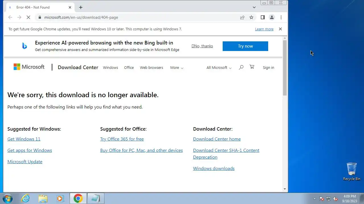
Task: Close the Error 404 tab
Action: pos(70,7)
